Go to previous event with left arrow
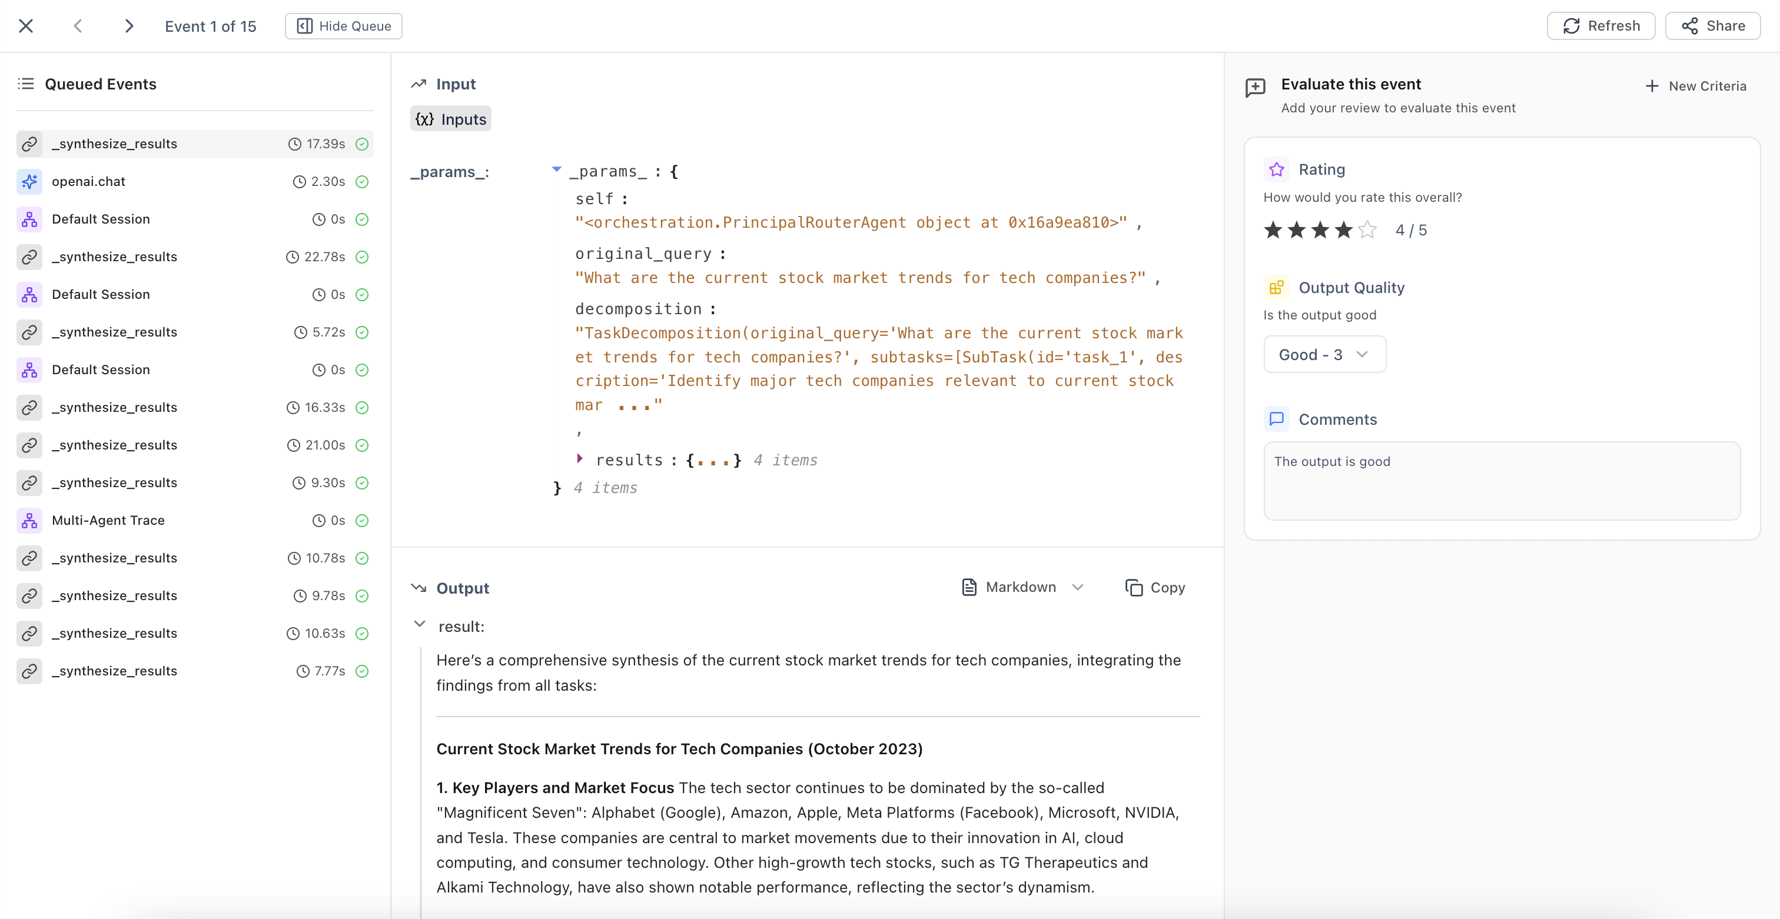 [78, 26]
